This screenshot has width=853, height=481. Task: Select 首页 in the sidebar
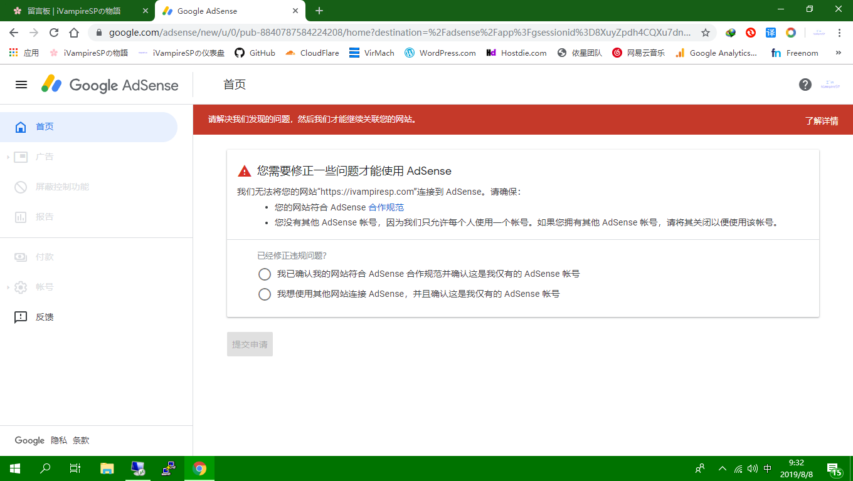88,127
